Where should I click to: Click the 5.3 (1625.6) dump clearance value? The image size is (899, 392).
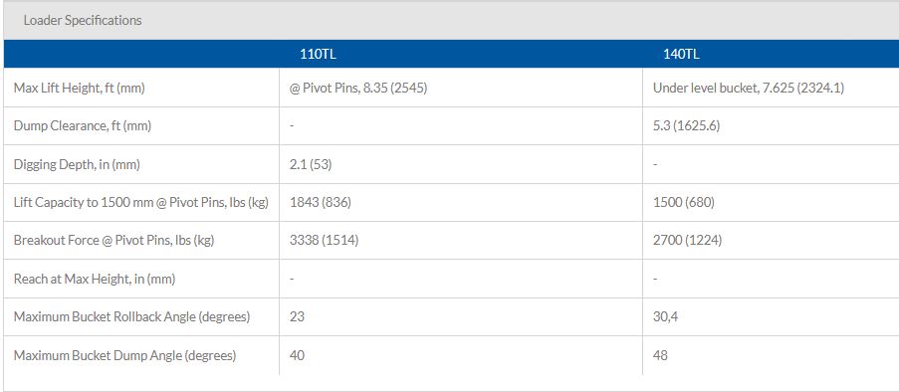[x=686, y=126]
